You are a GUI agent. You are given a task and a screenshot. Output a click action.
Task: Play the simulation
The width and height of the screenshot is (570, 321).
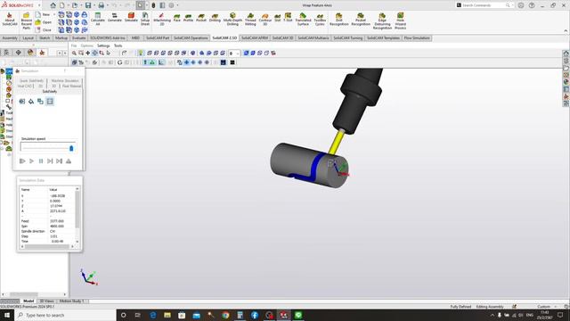(32, 160)
